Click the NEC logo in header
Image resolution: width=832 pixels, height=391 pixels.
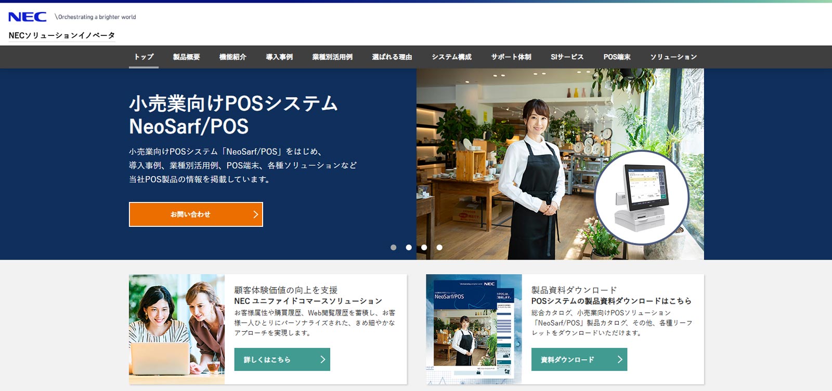click(28, 17)
